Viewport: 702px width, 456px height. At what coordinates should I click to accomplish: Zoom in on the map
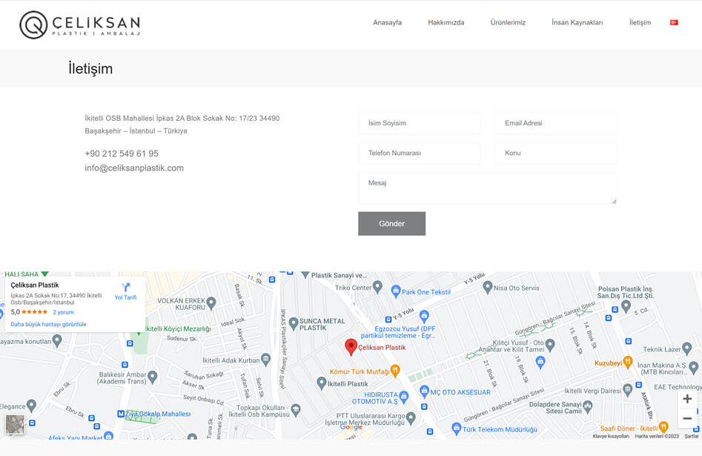[687, 399]
